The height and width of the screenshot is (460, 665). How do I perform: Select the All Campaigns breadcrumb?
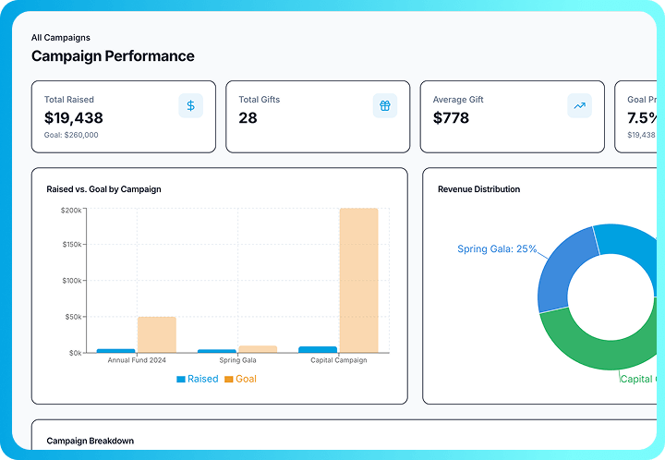click(61, 38)
